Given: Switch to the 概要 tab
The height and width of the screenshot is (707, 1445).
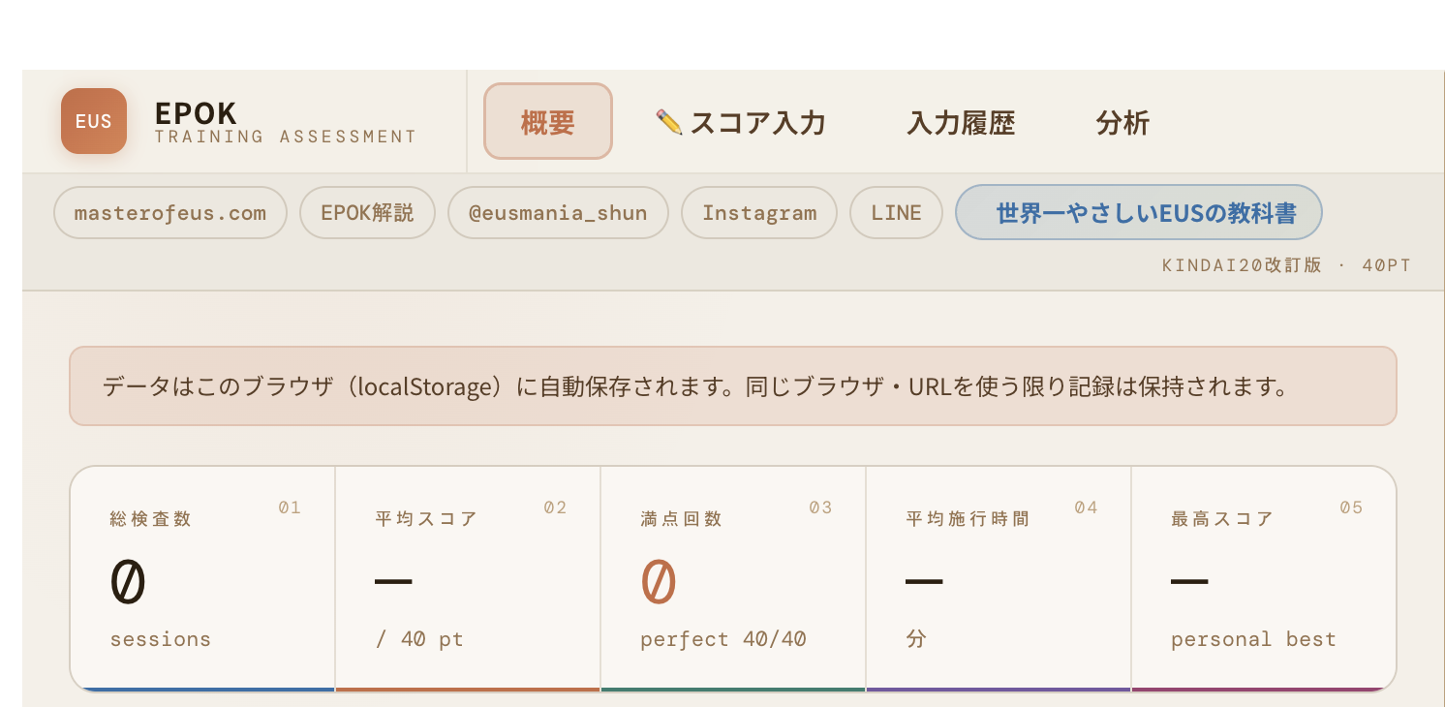Looking at the screenshot, I should click(548, 122).
